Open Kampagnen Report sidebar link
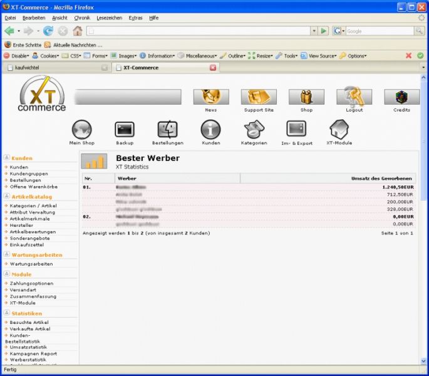429x376 pixels. (x=33, y=353)
